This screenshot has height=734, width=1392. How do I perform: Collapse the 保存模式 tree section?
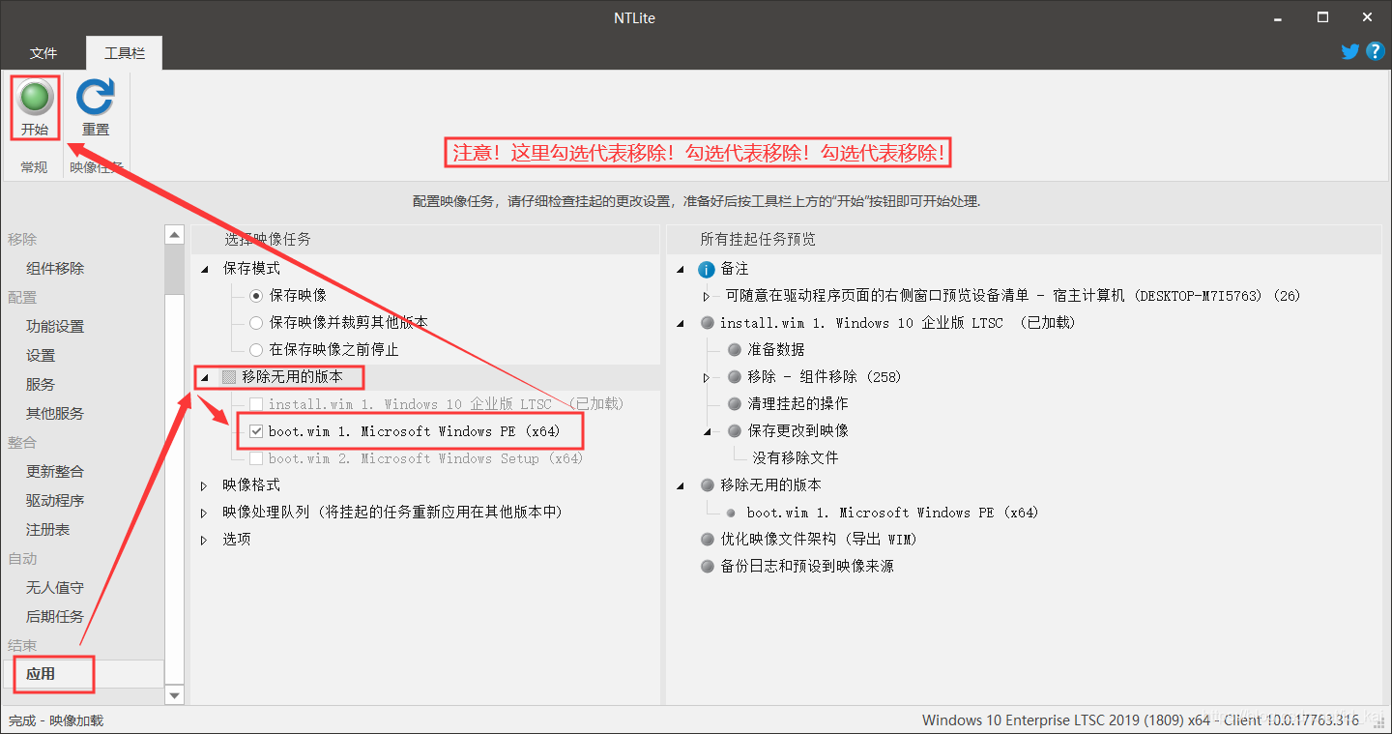click(x=204, y=269)
